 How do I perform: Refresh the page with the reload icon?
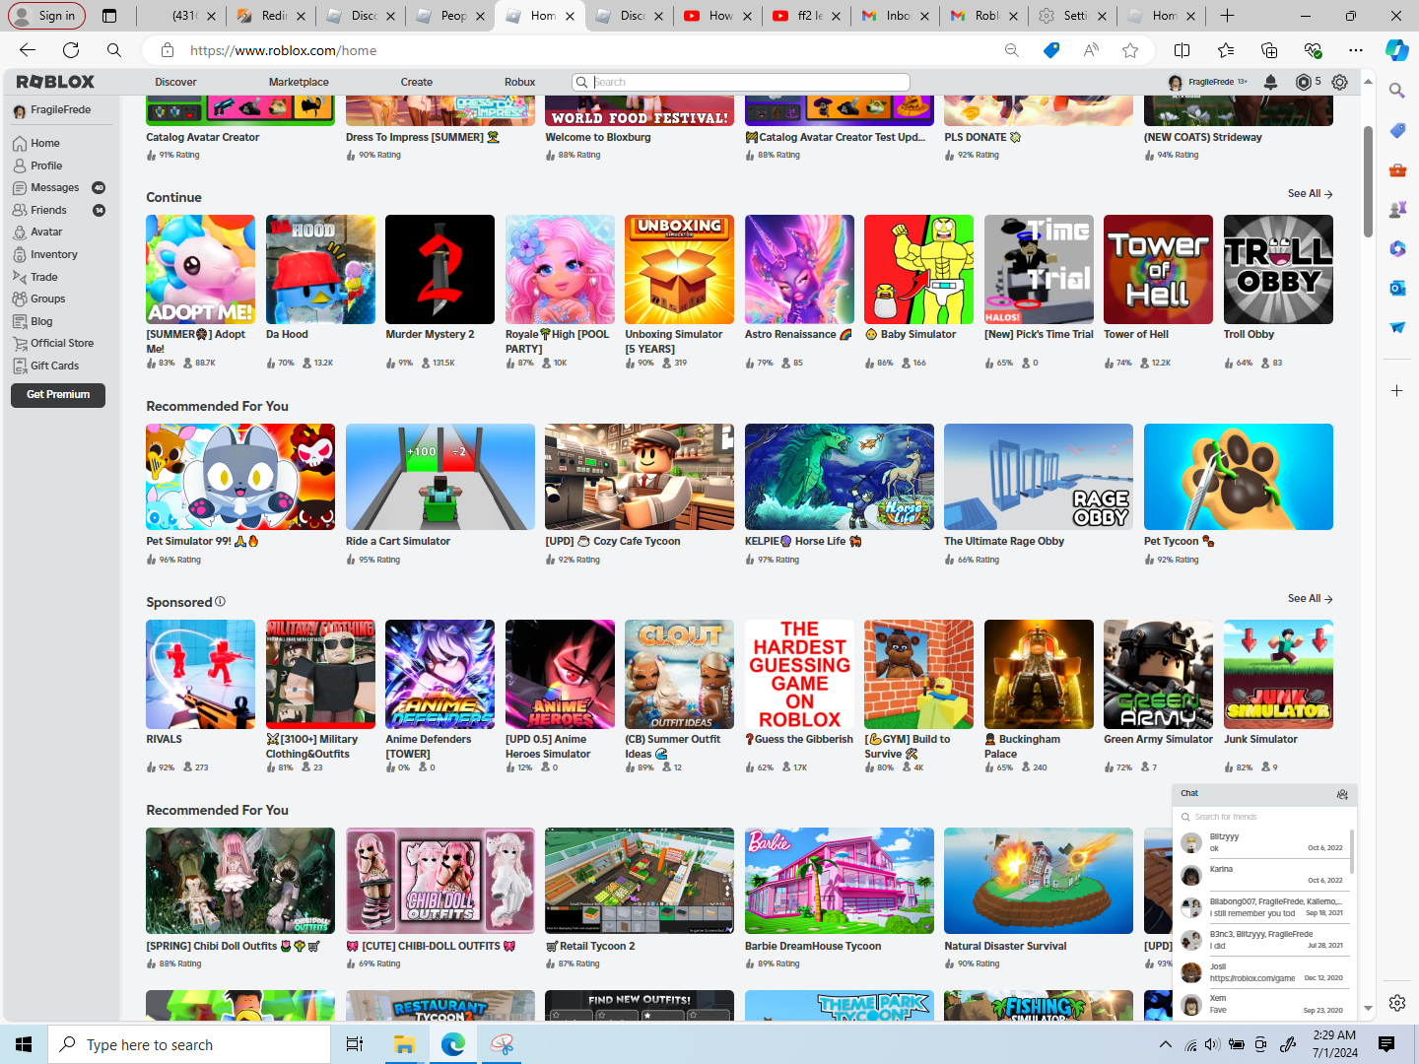(x=71, y=50)
